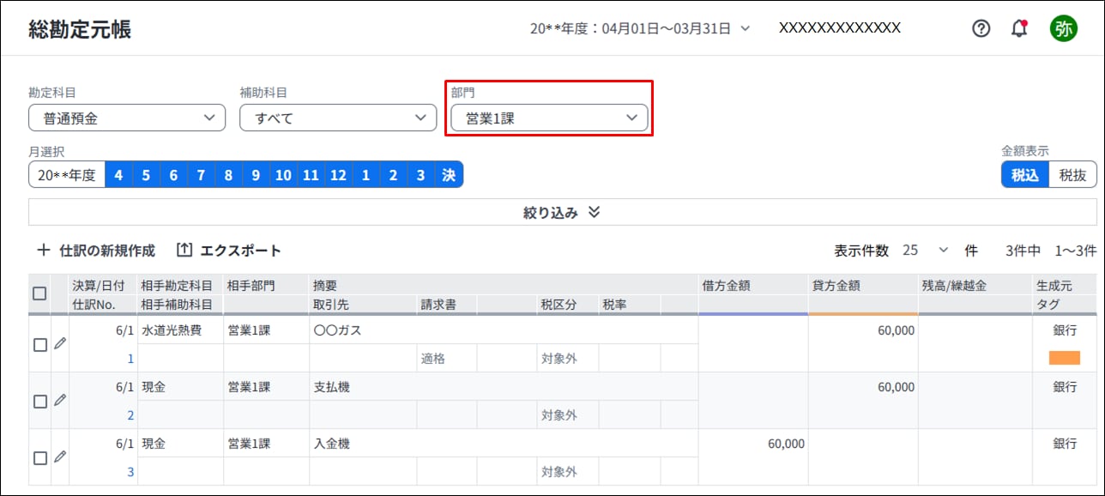Select the 決 closing period tab
Viewport: 1105px width, 496px height.
point(449,175)
